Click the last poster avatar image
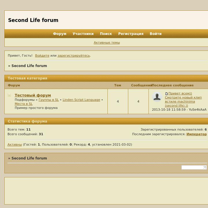Viewport: 208px width, 208px height. coord(157,97)
